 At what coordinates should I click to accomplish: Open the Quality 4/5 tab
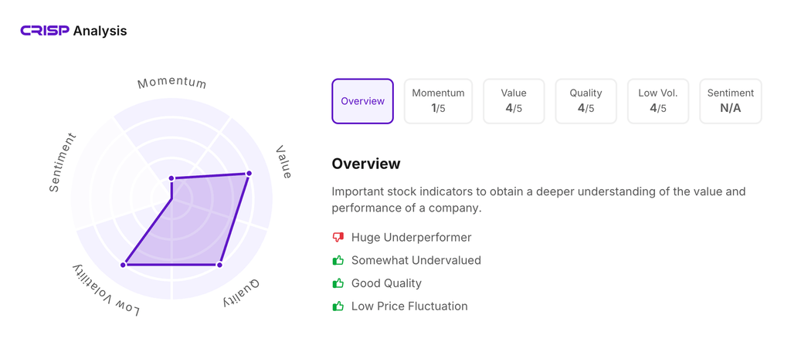point(586,101)
